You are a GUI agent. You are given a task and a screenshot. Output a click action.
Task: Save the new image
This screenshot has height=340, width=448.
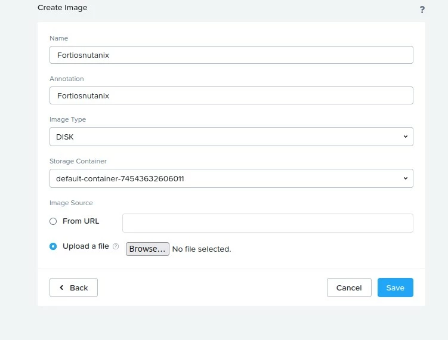pyautogui.click(x=395, y=288)
